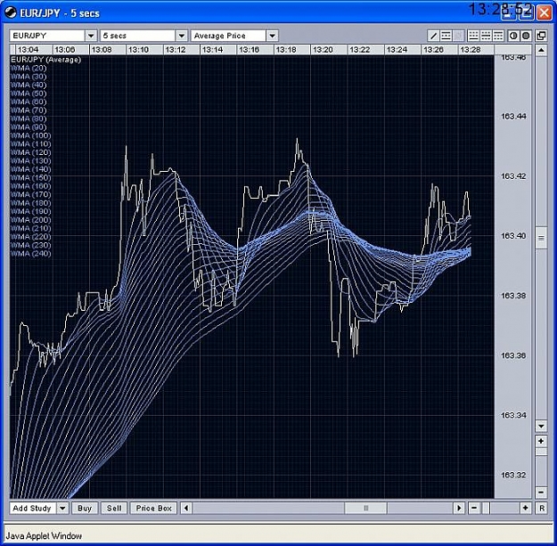Click the 13:12 time axis label
The height and width of the screenshot is (546, 557).
(x=176, y=50)
